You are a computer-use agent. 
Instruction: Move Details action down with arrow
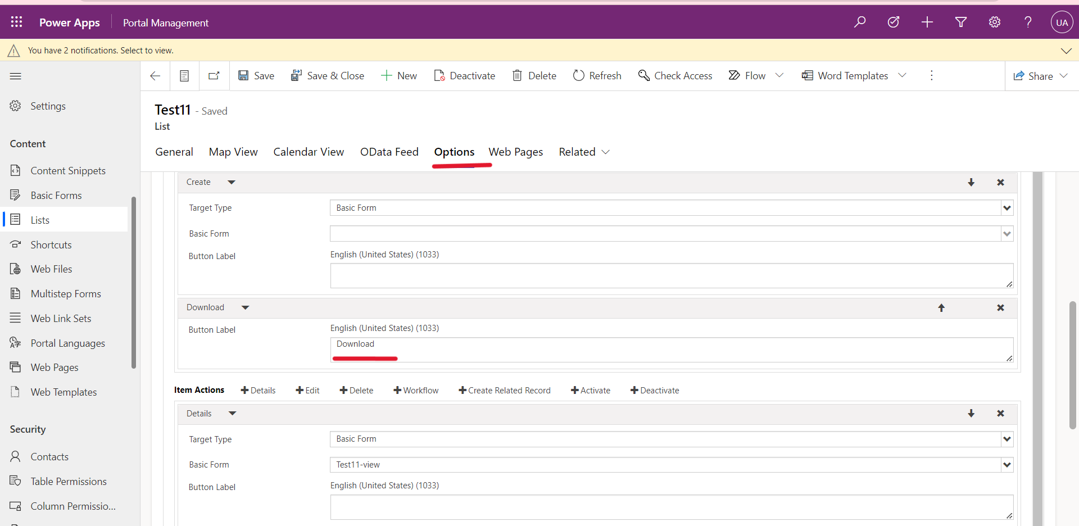pos(971,414)
